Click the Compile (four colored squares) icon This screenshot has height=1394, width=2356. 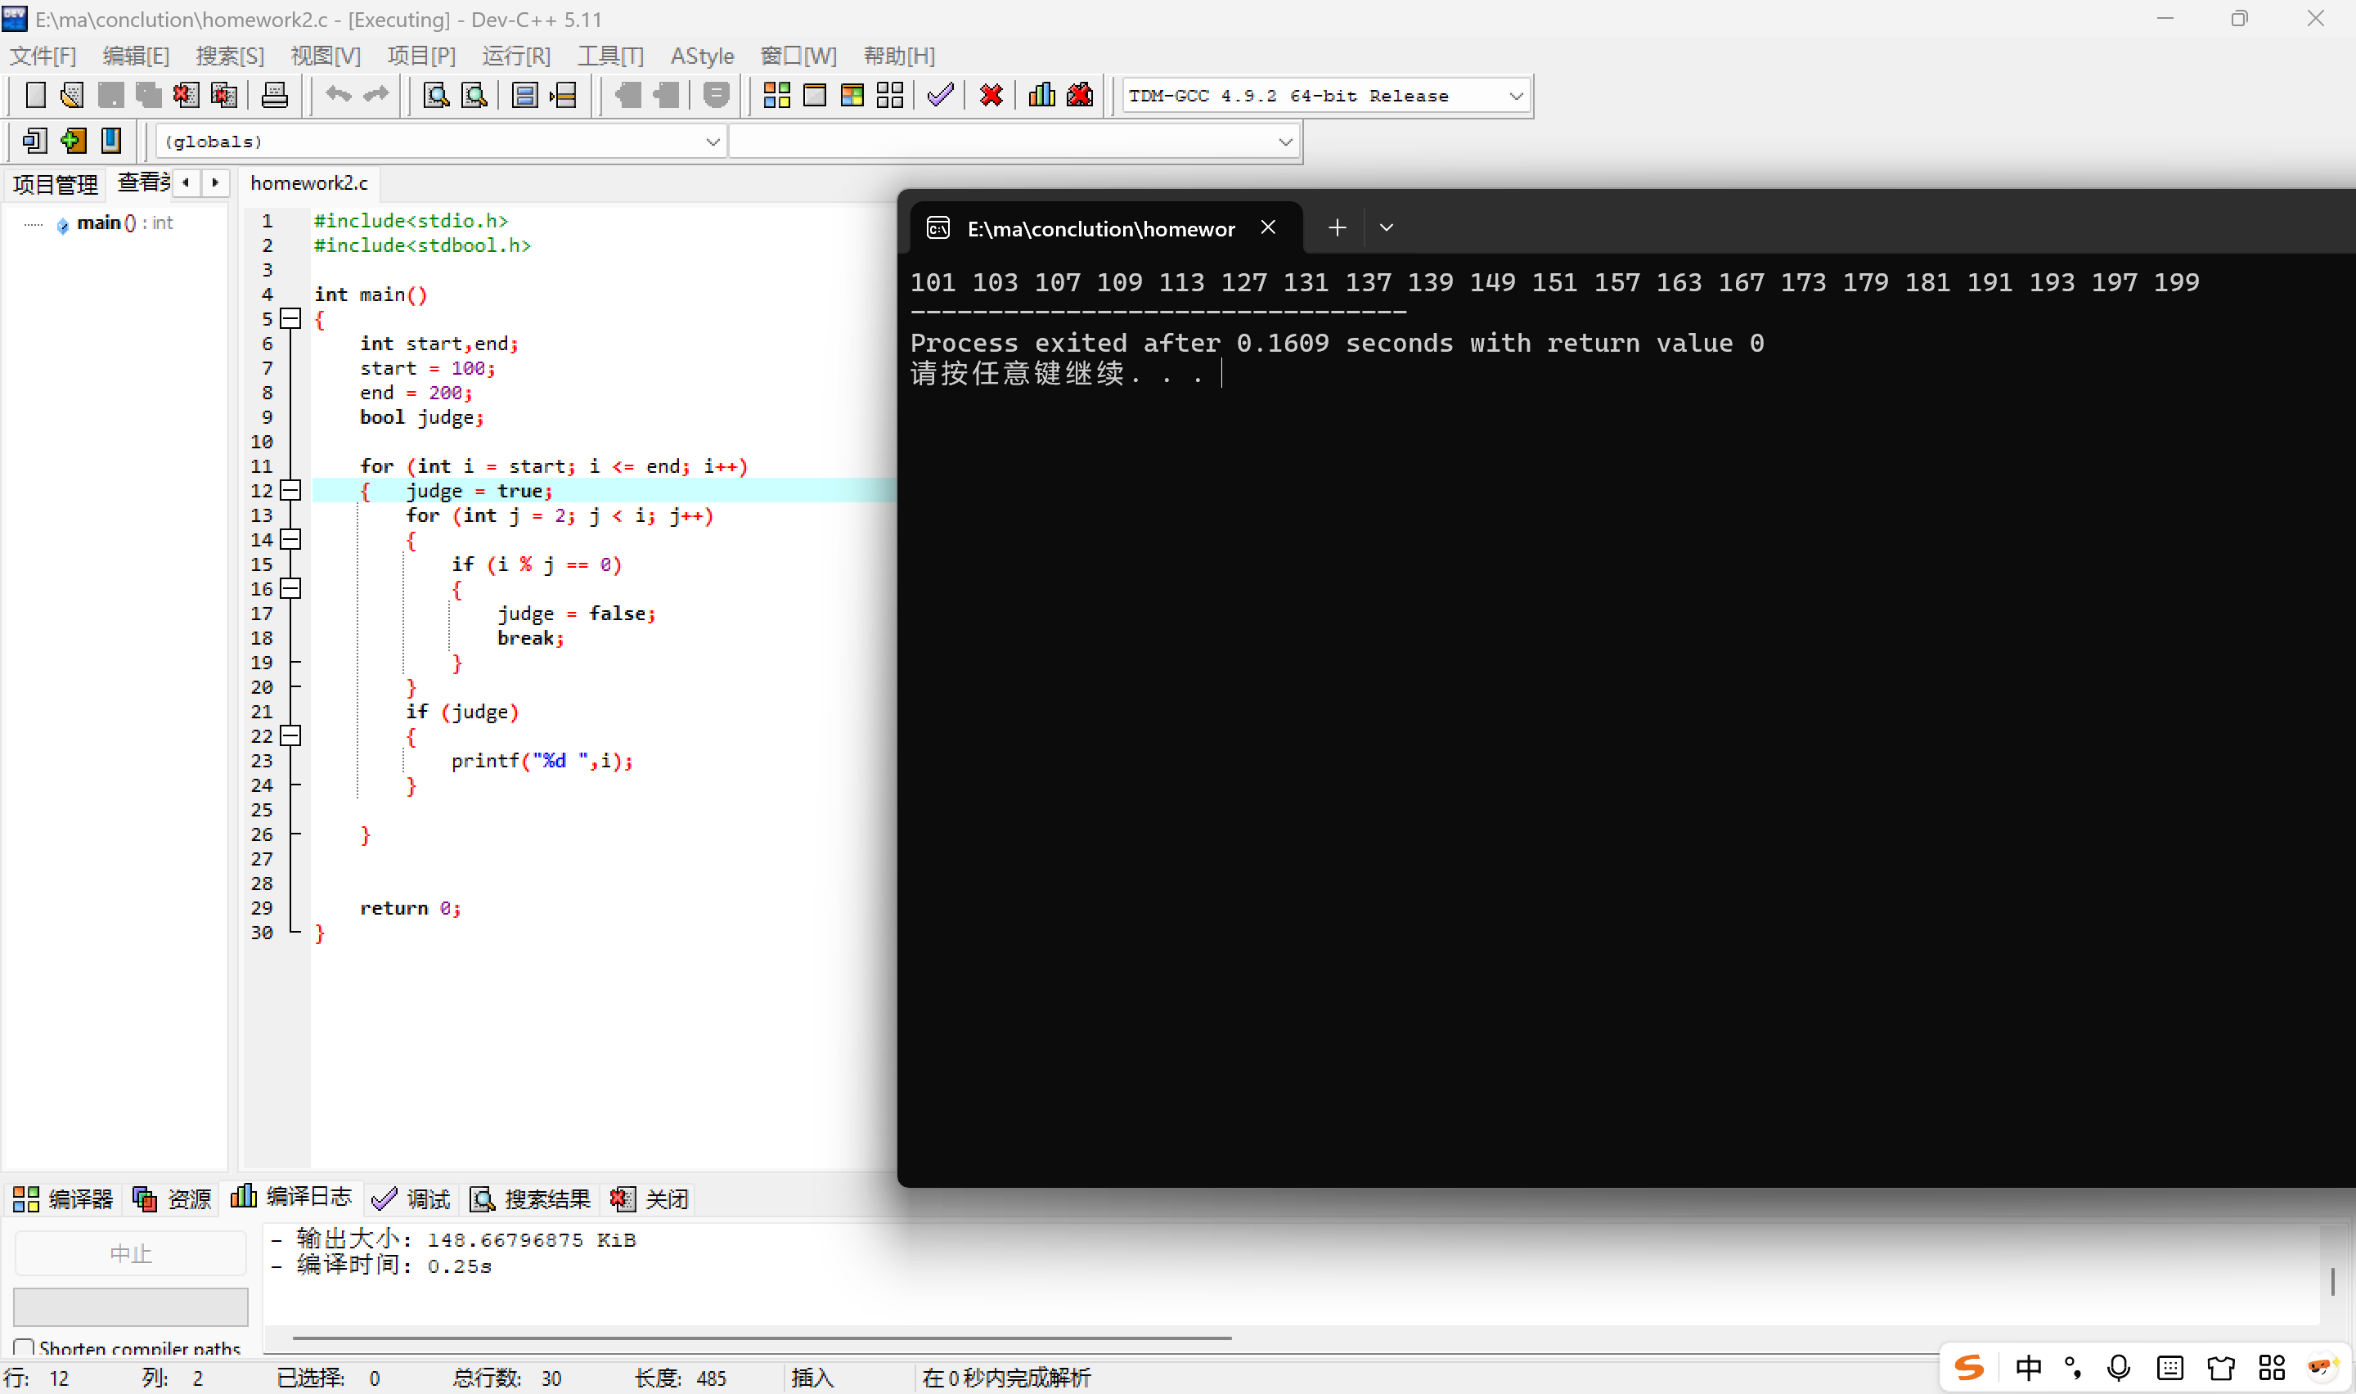pos(776,95)
